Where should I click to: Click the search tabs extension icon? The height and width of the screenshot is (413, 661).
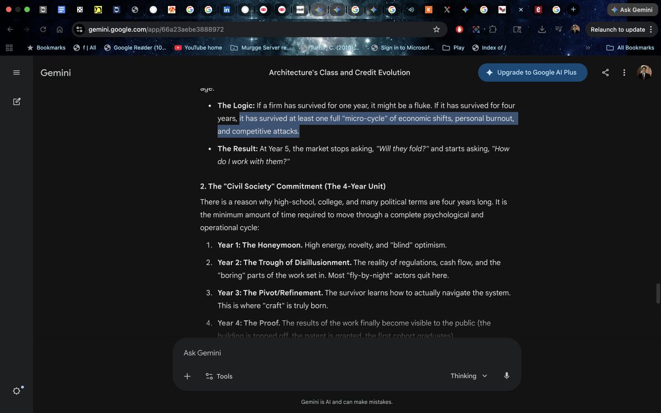coord(517,29)
